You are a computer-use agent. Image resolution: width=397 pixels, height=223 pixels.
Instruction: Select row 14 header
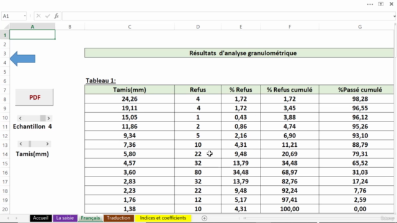[5, 154]
